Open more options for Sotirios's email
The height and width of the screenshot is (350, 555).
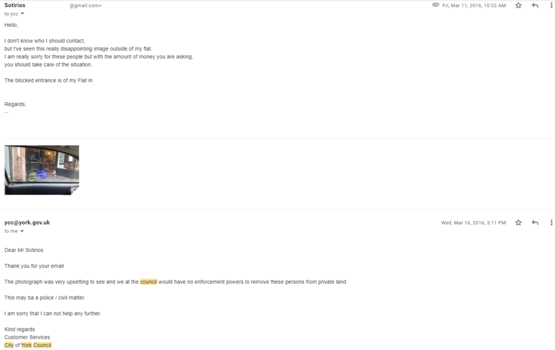(x=551, y=5)
